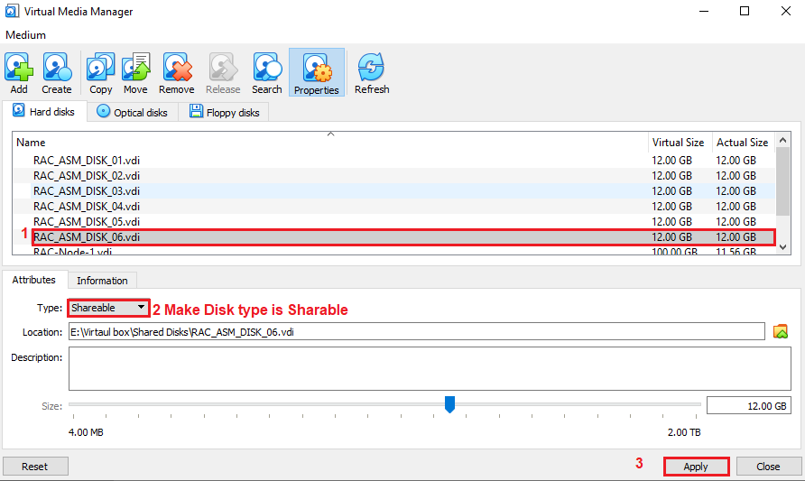Sort by the Name column header

(330, 143)
